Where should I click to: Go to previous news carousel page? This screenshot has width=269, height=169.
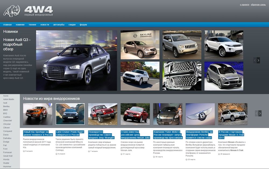256,113
